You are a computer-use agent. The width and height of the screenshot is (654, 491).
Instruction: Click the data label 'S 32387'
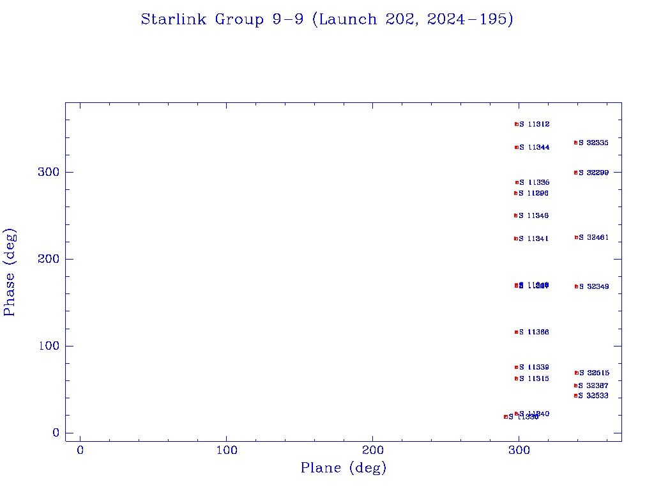coord(593,386)
